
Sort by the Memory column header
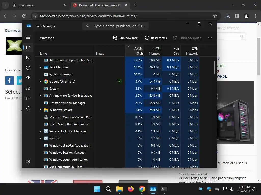click(x=153, y=51)
